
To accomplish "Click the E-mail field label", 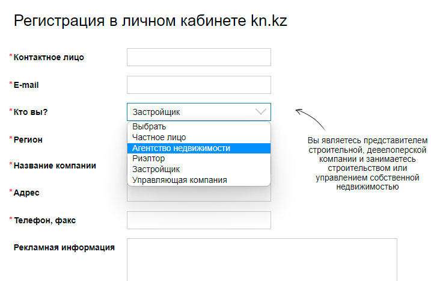I will (x=26, y=85).
